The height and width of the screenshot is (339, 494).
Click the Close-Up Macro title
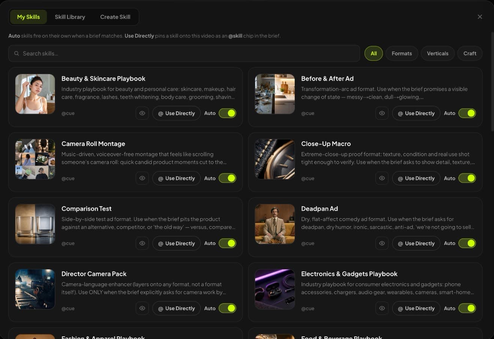click(326, 144)
